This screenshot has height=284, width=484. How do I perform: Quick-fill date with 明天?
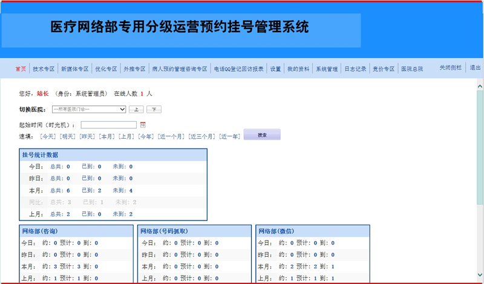pyautogui.click(x=68, y=137)
